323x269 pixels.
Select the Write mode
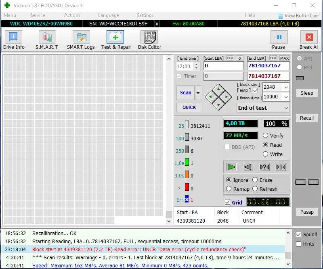tap(265, 154)
